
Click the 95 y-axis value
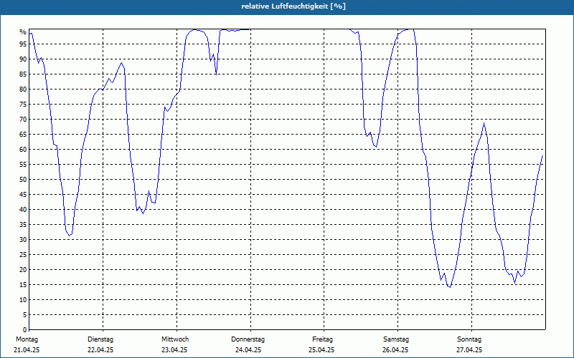(23, 44)
